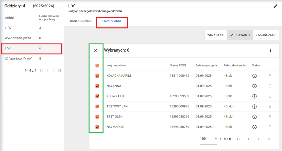
Task: Deselect the TEST OLEK row checkbox
Action: [x=97, y=117]
